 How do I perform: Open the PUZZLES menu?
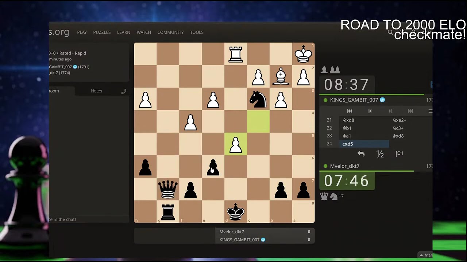coord(102,32)
